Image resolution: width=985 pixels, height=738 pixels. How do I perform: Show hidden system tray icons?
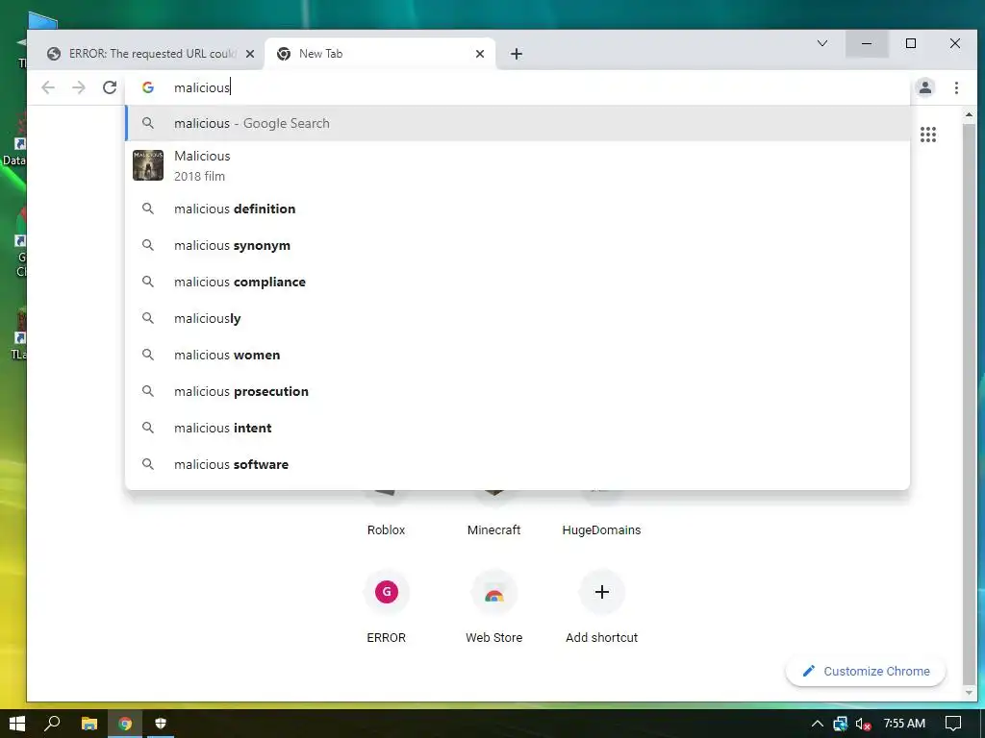click(818, 724)
